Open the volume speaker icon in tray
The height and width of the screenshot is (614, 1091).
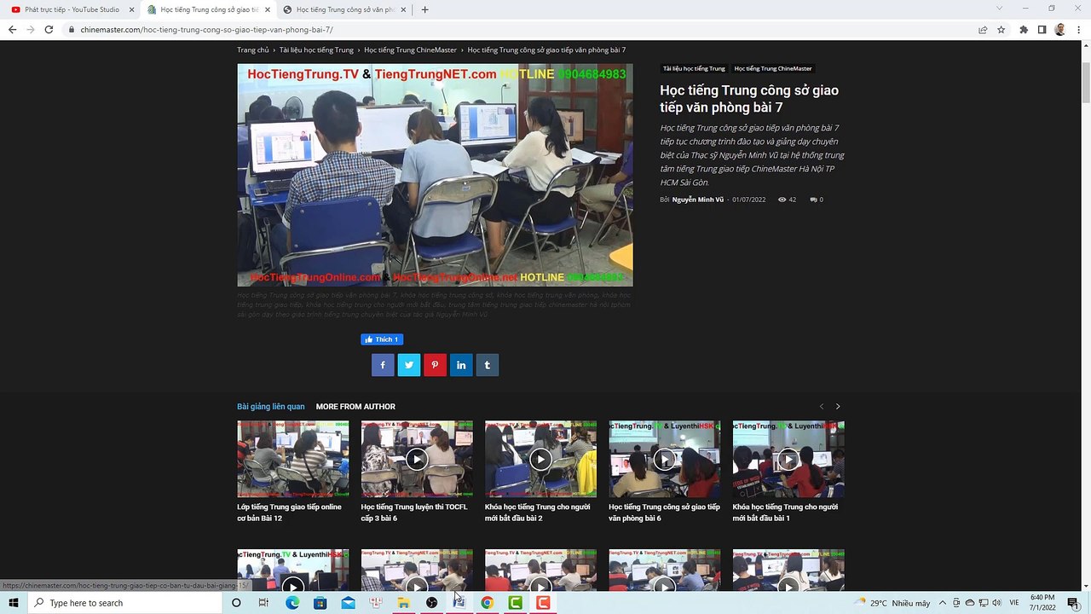pyautogui.click(x=996, y=603)
